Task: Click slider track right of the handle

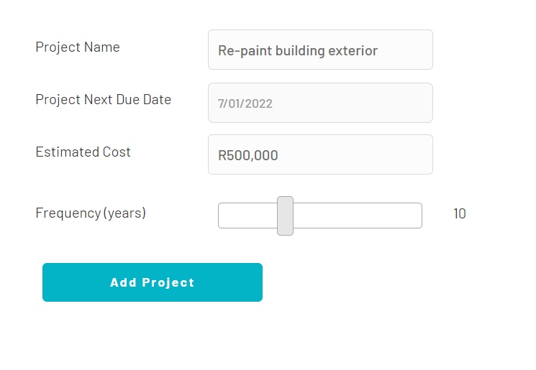Action: click(x=356, y=216)
